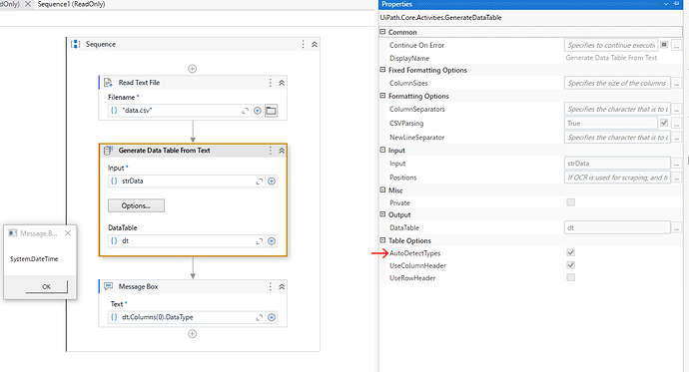Click the Output DataTable property field dt
Screen dimensions: 689x372
coord(617,227)
